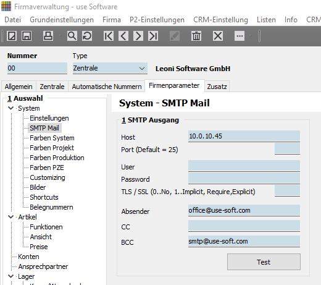Click the Save diskette icon
321x285 pixels.
[x=27, y=36]
